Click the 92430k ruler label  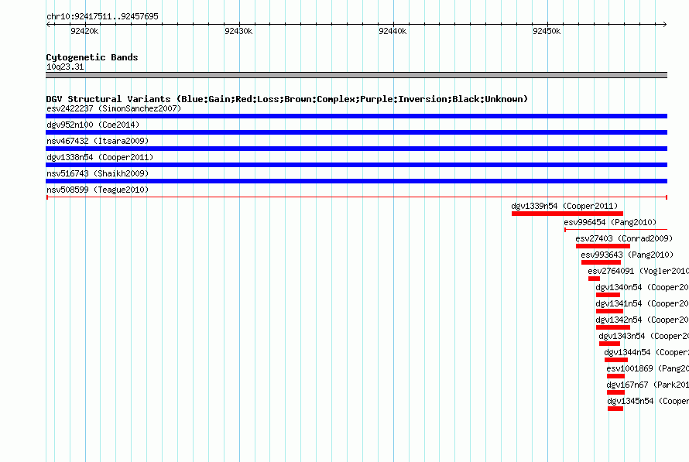[238, 31]
